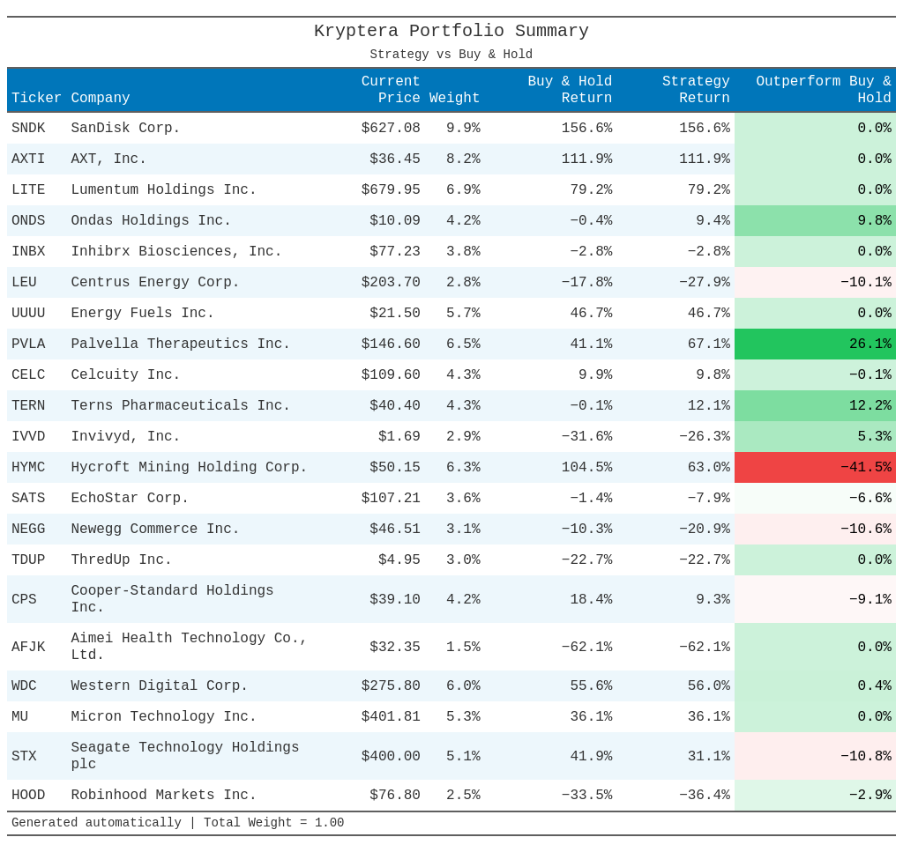Select the 26.1% outperform cell for PVLA
The image size is (903, 852).
pos(815,344)
